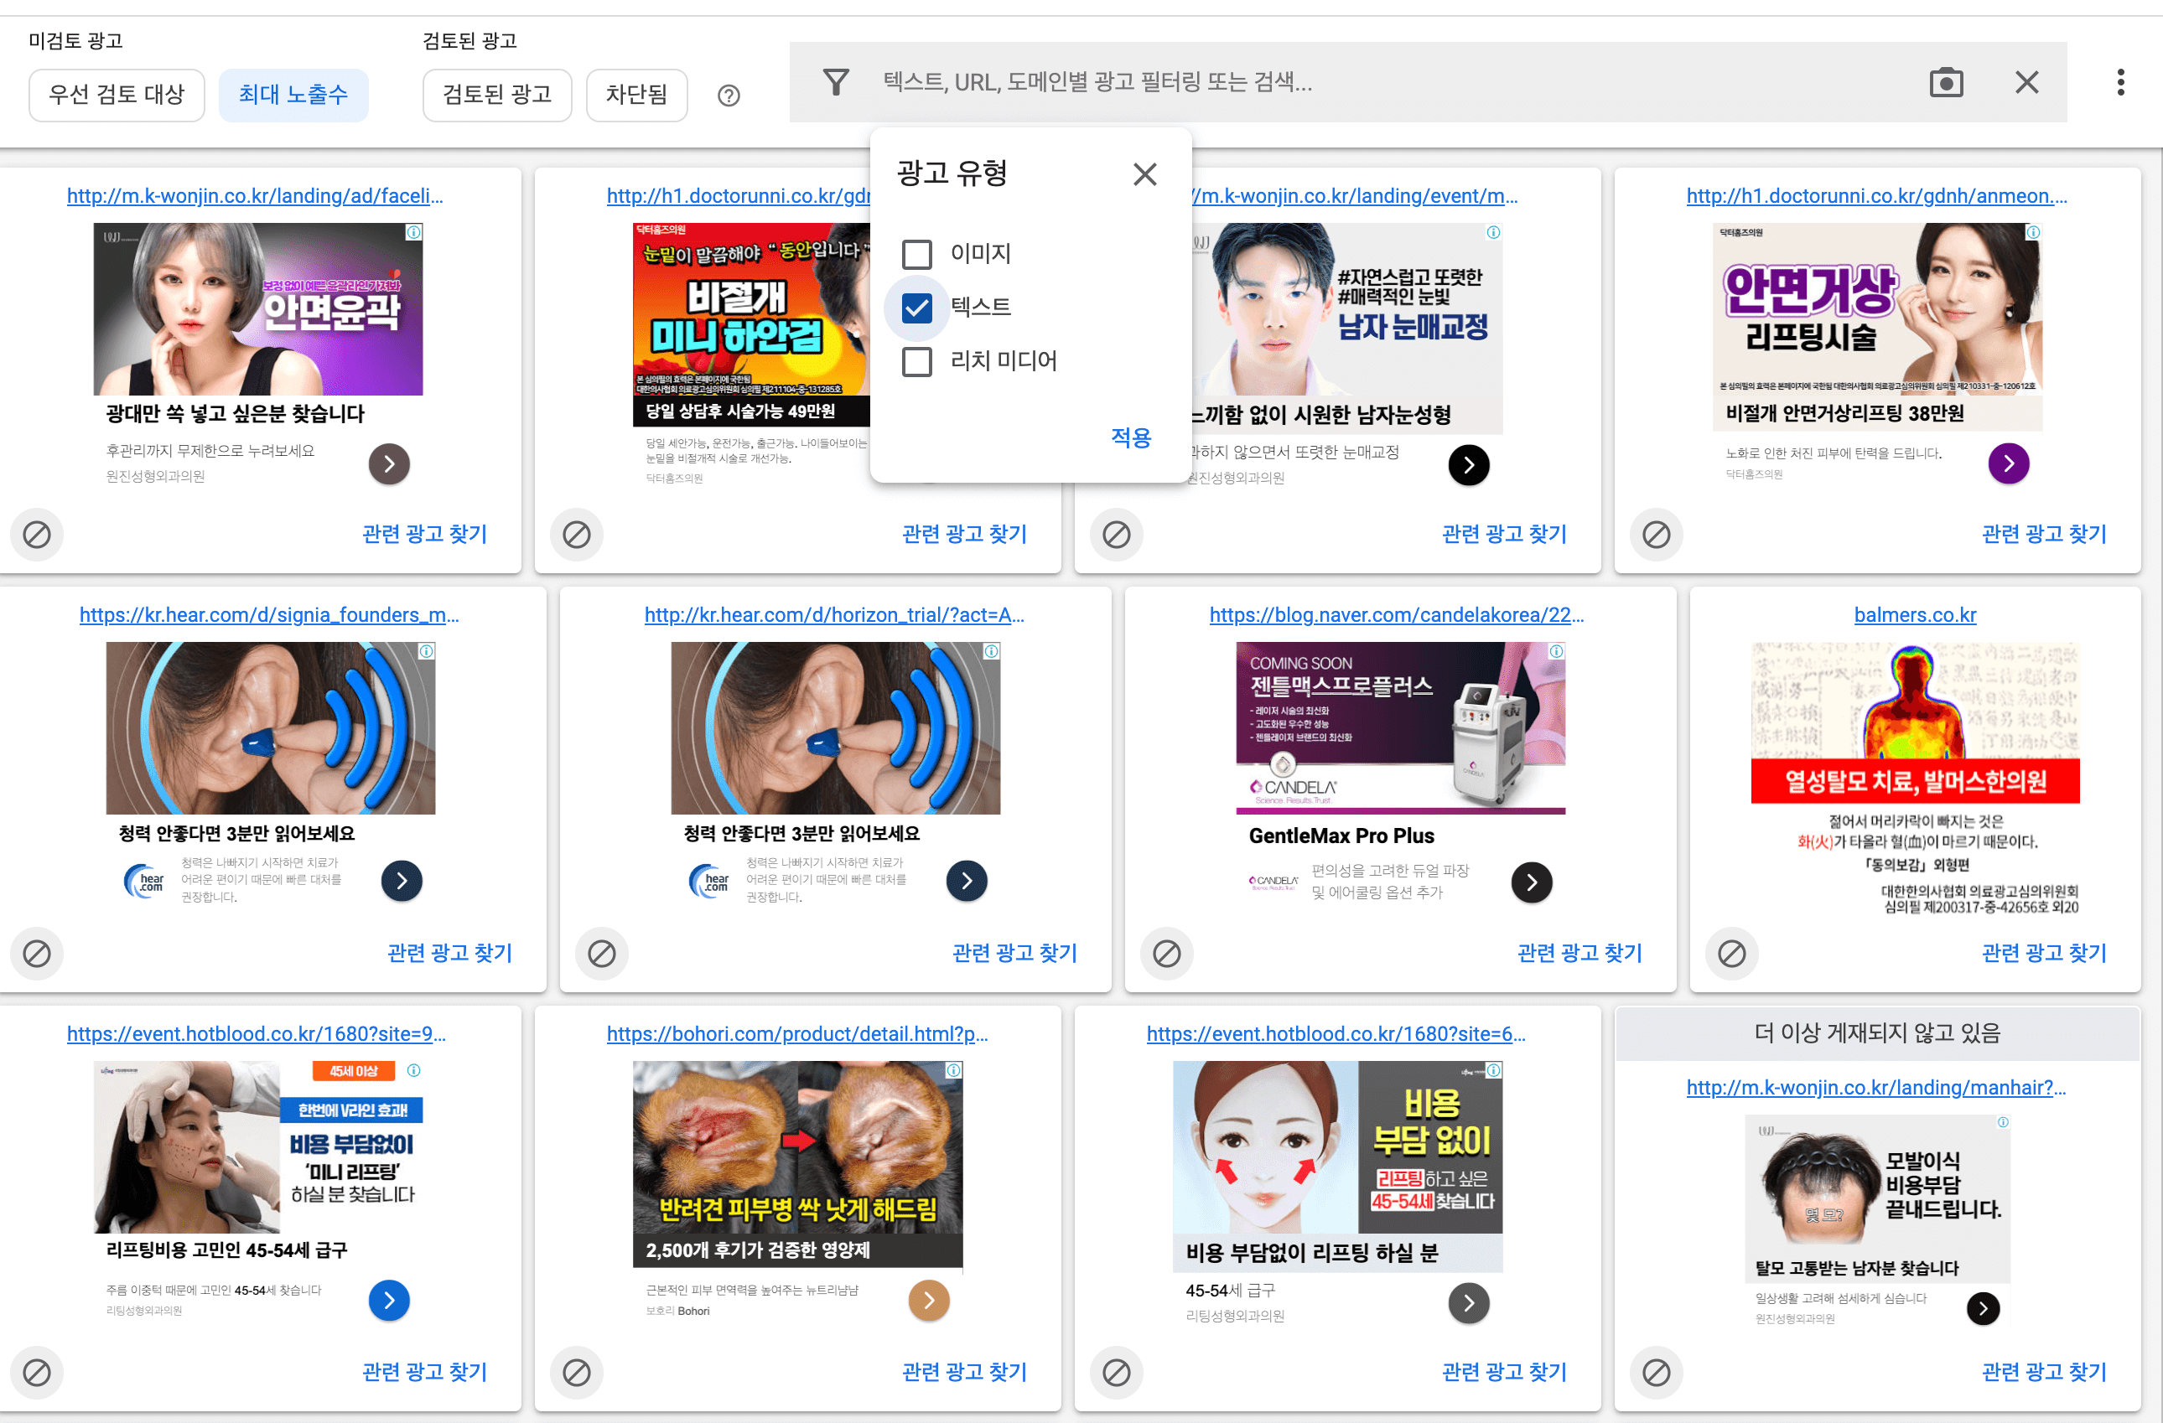
Task: Block the bohori.com pet ad
Action: [576, 1372]
